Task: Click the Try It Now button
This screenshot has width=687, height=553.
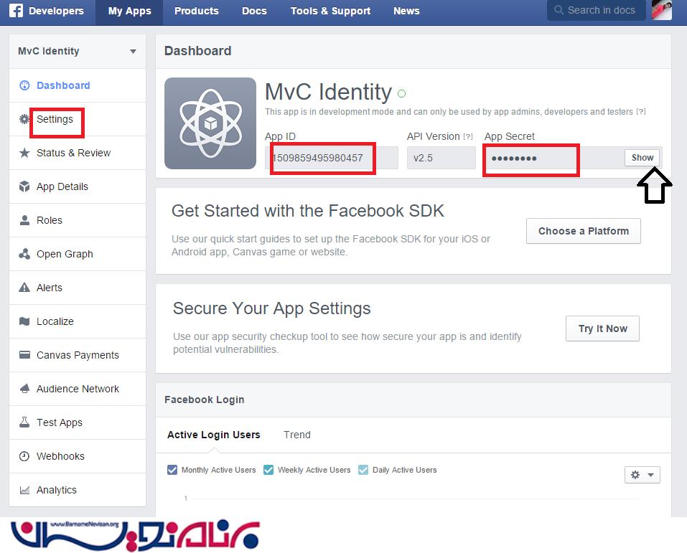Action: click(602, 329)
